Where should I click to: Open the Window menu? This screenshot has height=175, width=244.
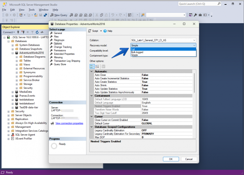click(x=44, y=10)
